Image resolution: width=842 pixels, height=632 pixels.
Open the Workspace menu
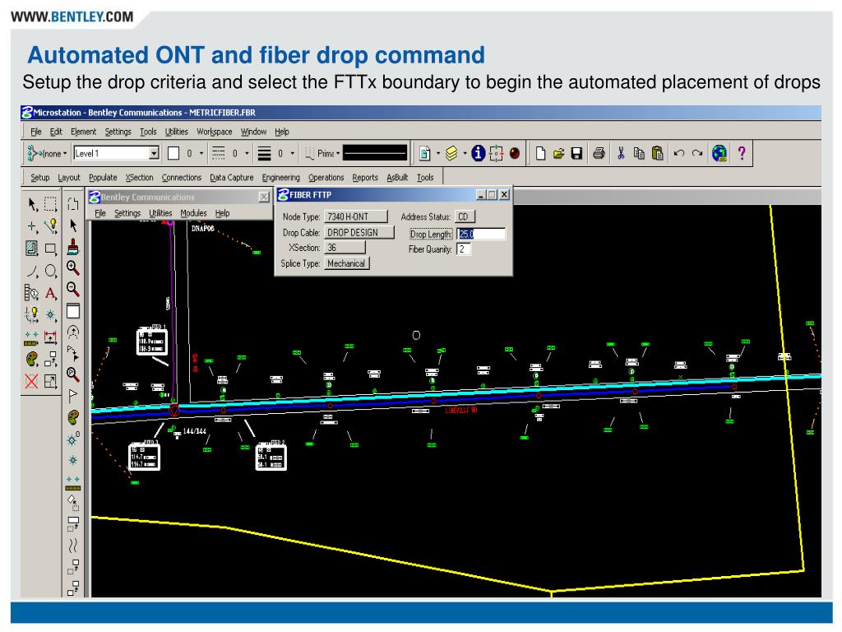coord(215,132)
